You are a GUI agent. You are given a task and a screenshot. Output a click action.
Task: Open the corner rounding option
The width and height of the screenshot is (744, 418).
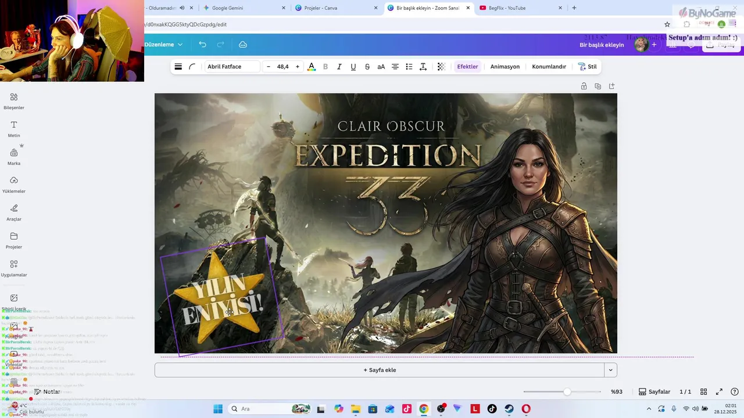[x=192, y=67]
